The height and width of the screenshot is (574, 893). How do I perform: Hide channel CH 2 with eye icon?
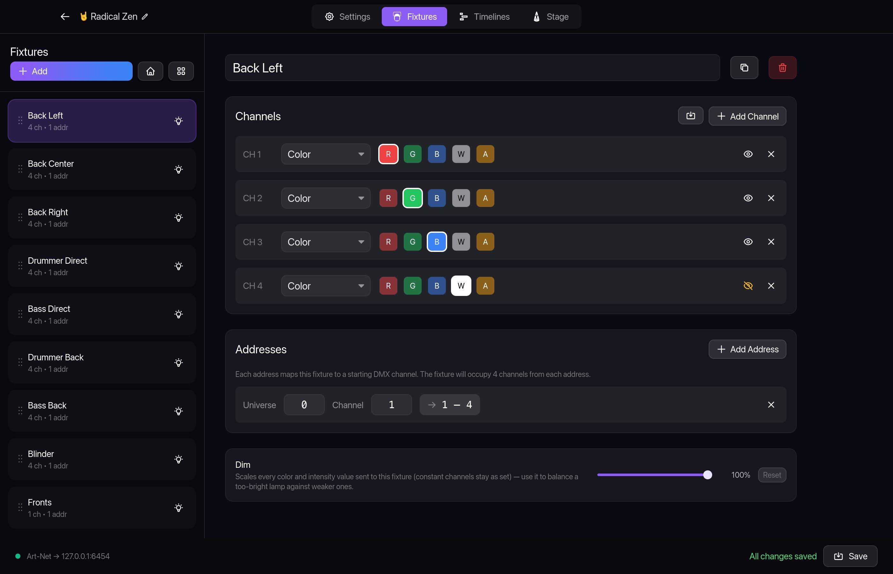pos(748,198)
